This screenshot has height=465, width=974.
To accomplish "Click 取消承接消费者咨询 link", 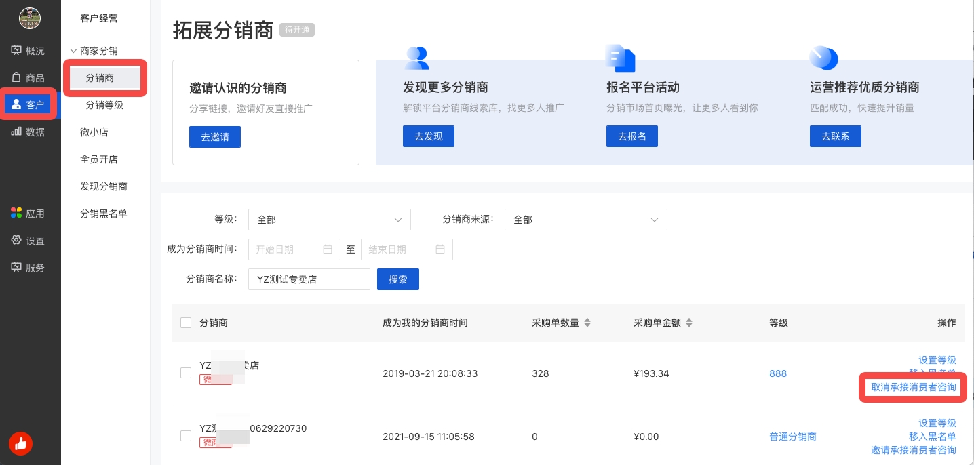I will pyautogui.click(x=914, y=388).
